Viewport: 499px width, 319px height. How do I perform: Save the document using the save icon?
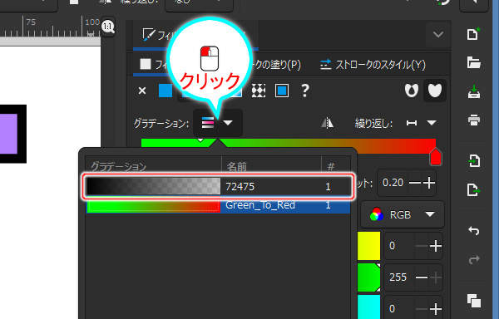(x=474, y=92)
